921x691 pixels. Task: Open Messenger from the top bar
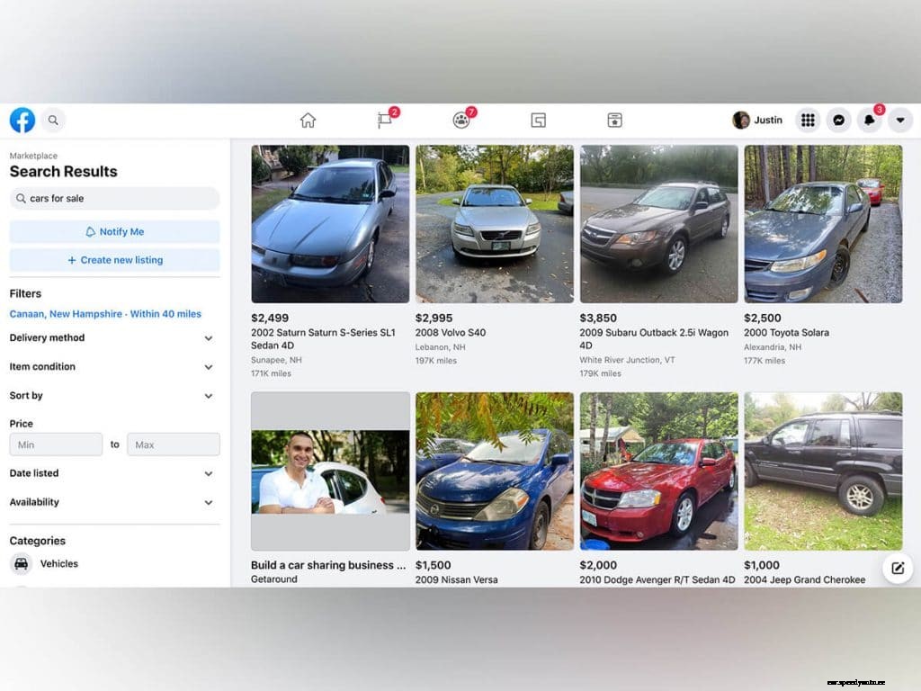click(x=838, y=120)
